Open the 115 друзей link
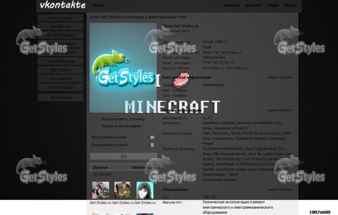This screenshot has height=215, width=338. [102, 174]
